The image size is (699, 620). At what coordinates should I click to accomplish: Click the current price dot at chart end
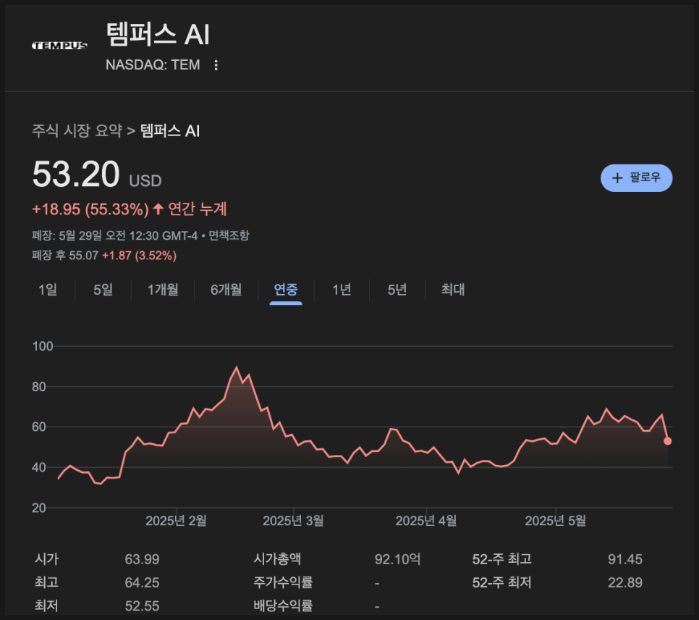pyautogui.click(x=667, y=441)
